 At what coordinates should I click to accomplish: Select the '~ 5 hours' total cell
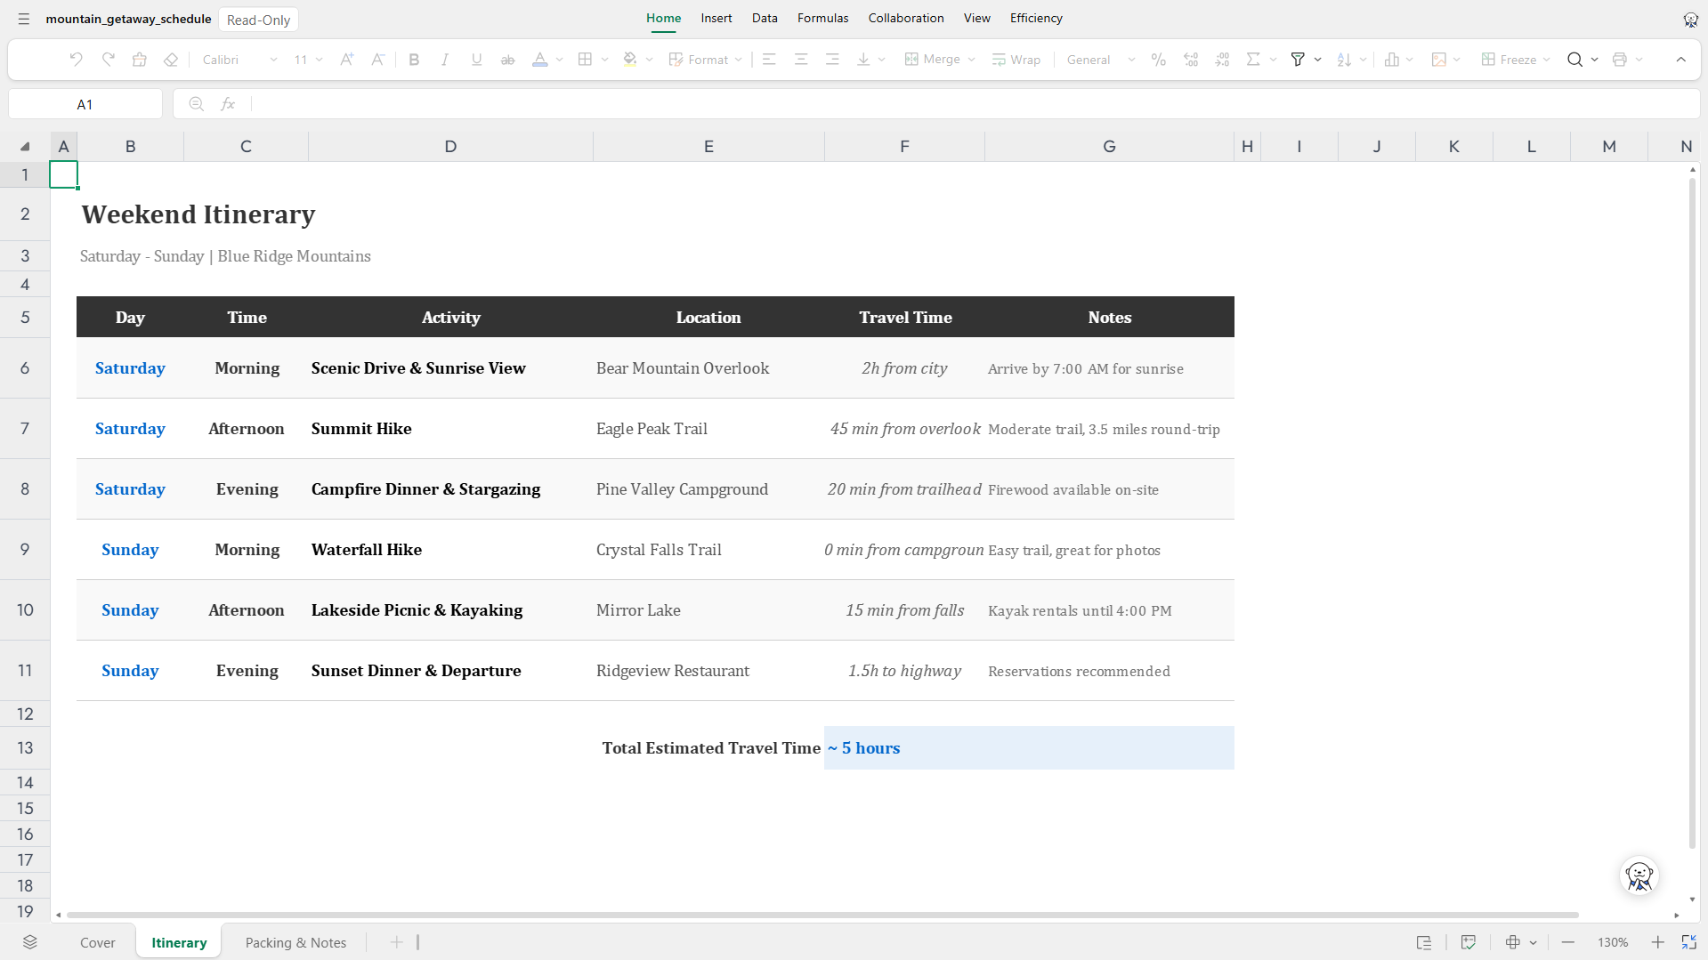(x=1029, y=748)
